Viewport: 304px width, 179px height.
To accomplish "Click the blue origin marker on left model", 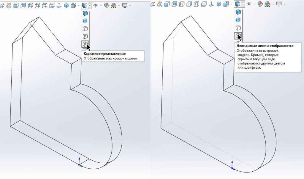I will click(x=79, y=164).
